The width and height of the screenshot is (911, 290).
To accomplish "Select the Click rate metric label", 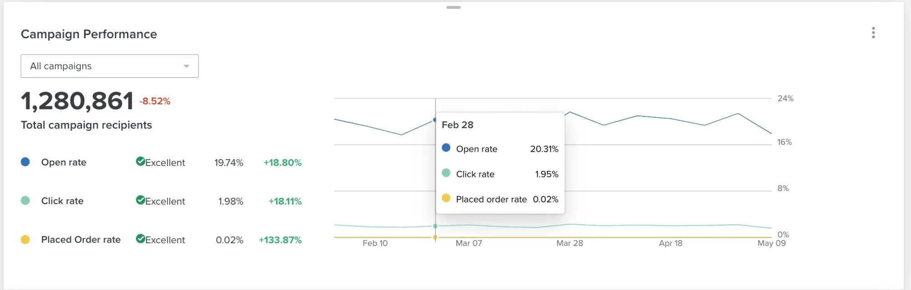I will [x=62, y=201].
